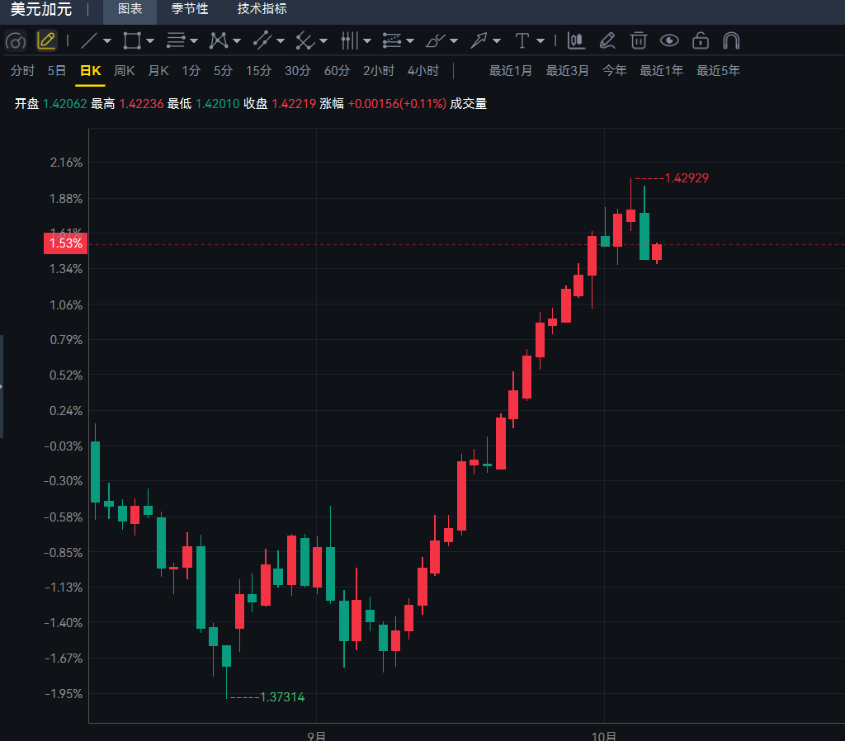The height and width of the screenshot is (741, 845).
Task: Switch to the 季节性 tab
Action: pyautogui.click(x=190, y=9)
